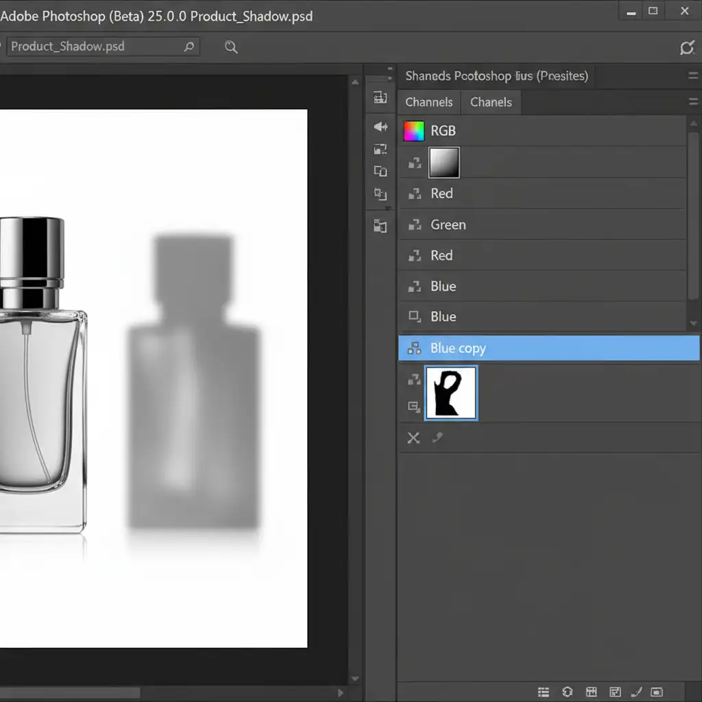Screen dimensions: 702x702
Task: Toggle visibility of the Green channel
Action: point(414,225)
